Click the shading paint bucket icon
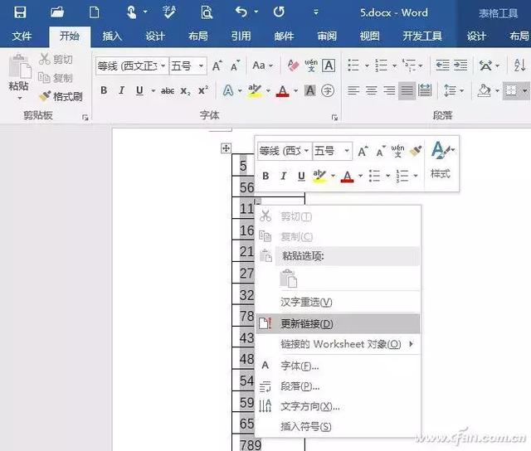The height and width of the screenshot is (451, 531). click(484, 90)
